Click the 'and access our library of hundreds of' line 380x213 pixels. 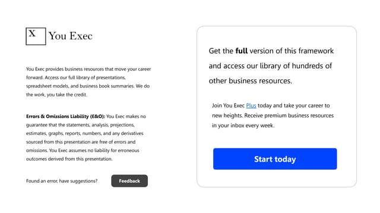point(270,66)
